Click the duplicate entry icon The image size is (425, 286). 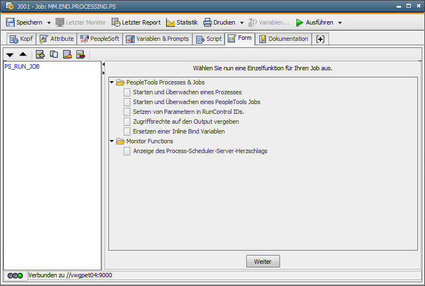[54, 54]
